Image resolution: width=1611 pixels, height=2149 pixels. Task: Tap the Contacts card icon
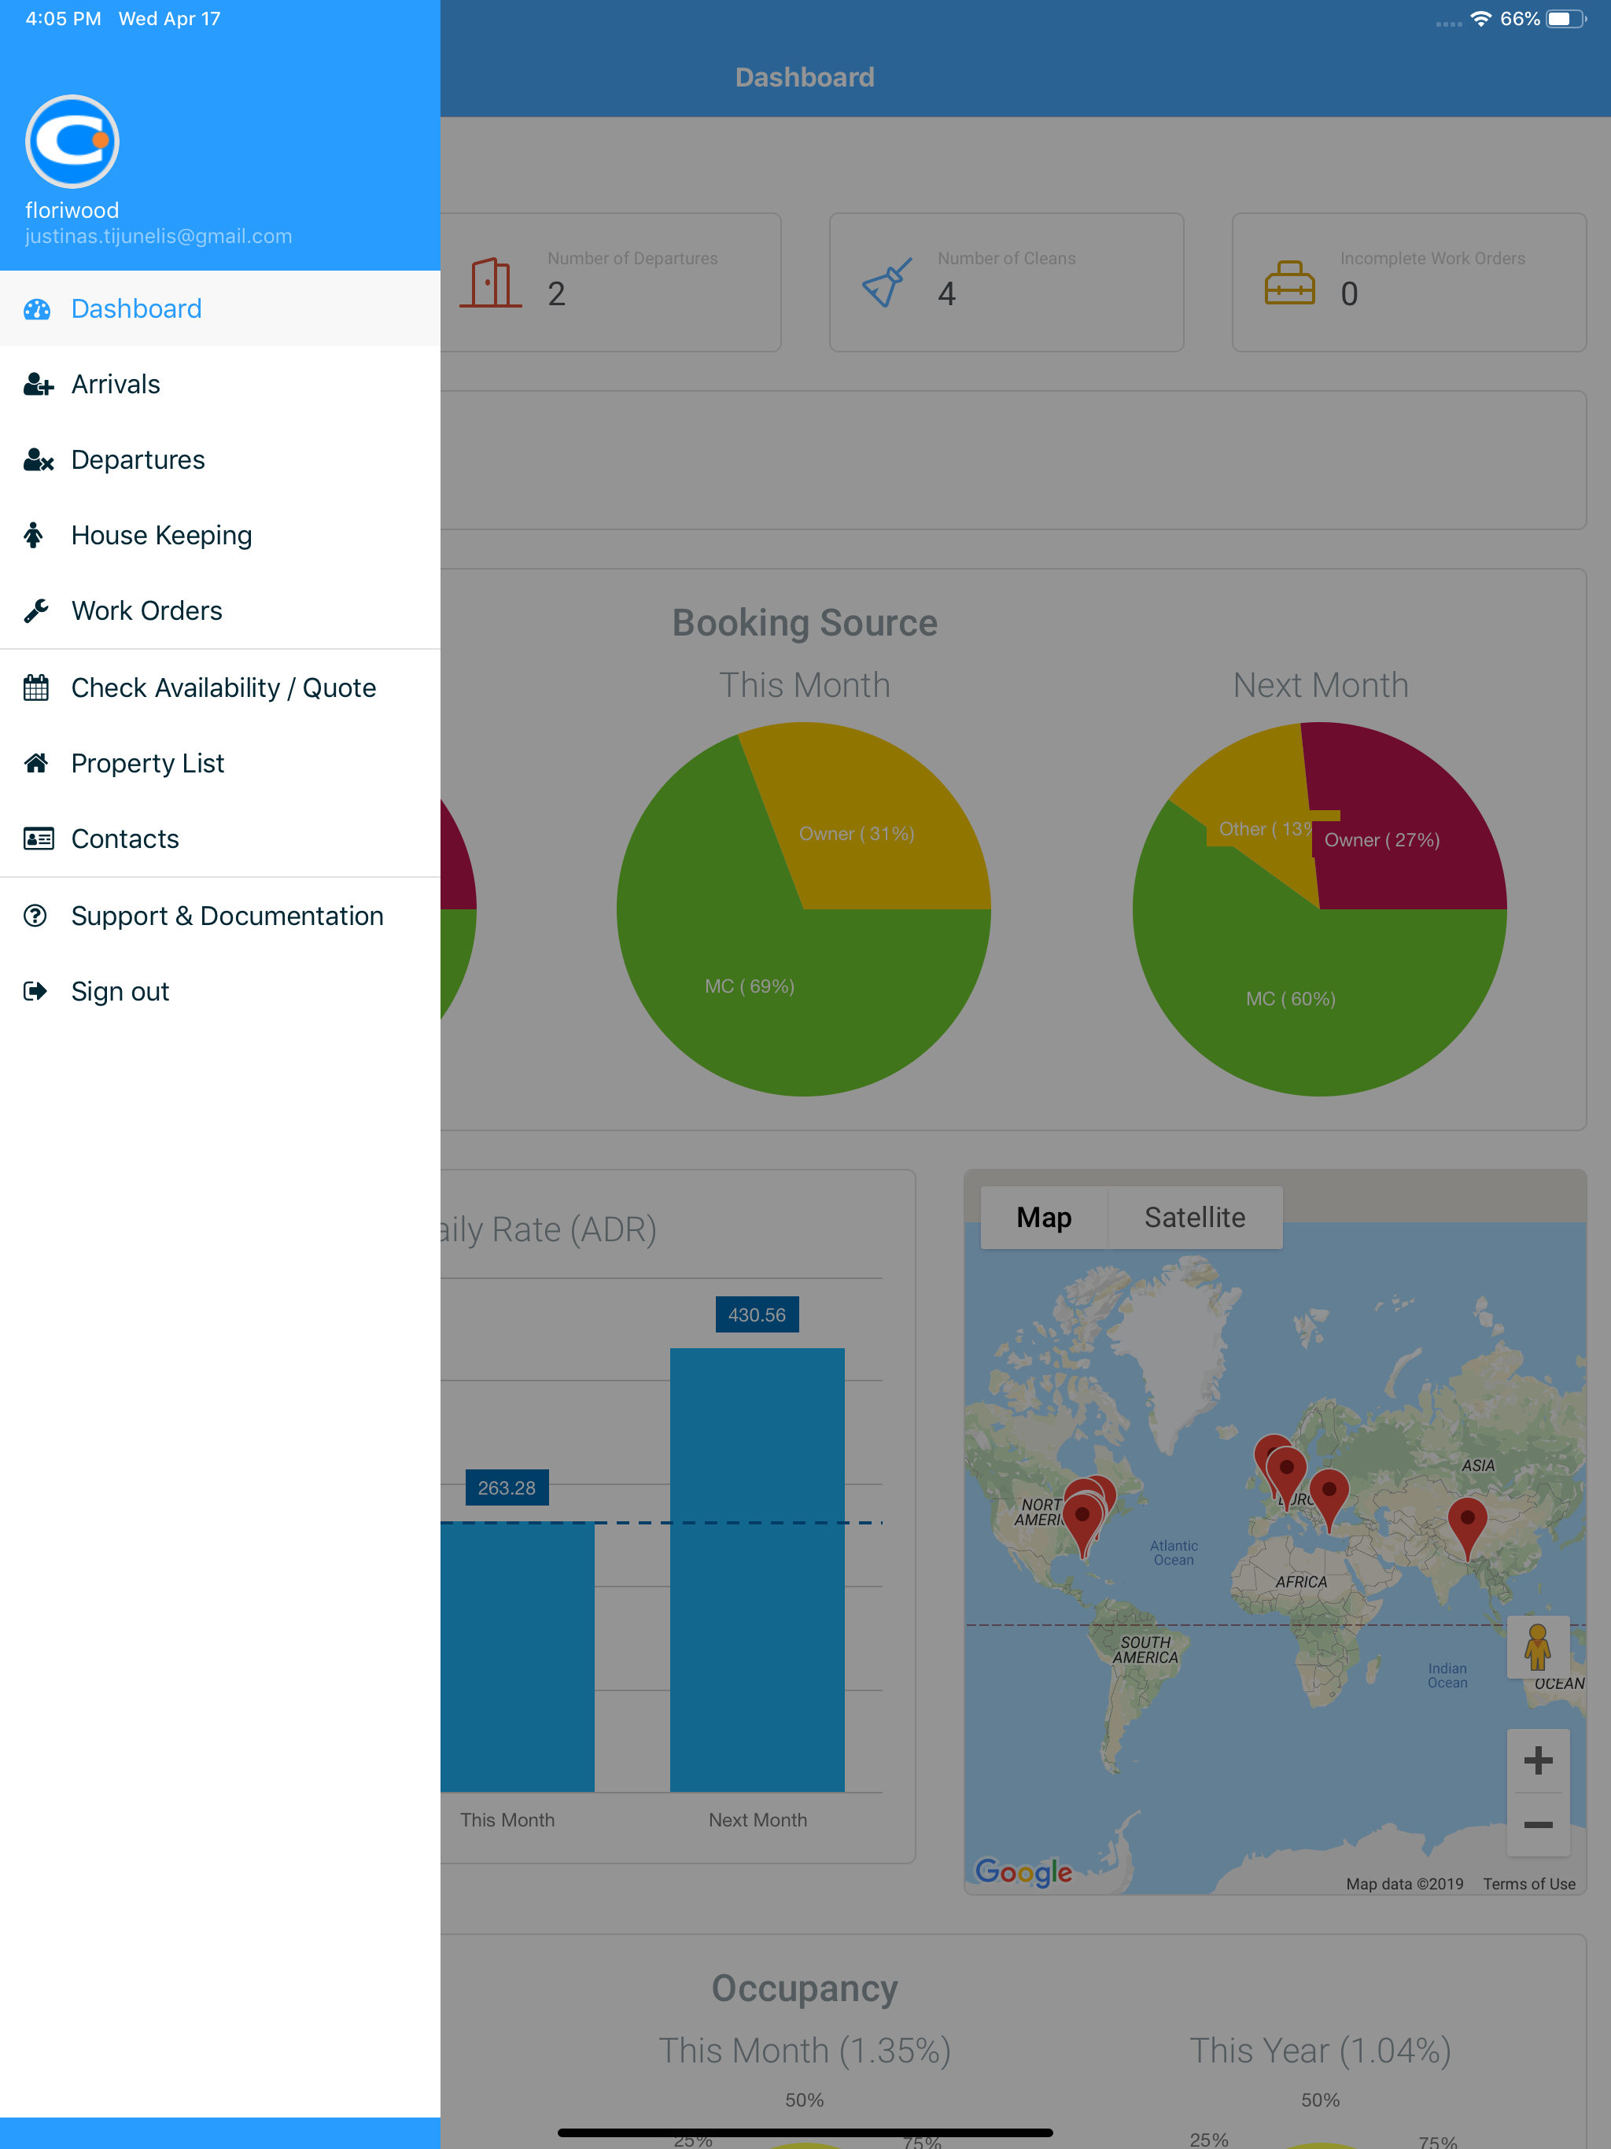38,839
